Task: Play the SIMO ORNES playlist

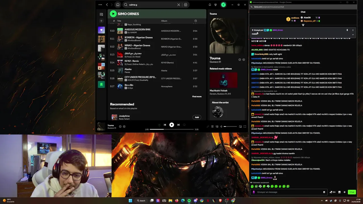Action: click(x=113, y=14)
